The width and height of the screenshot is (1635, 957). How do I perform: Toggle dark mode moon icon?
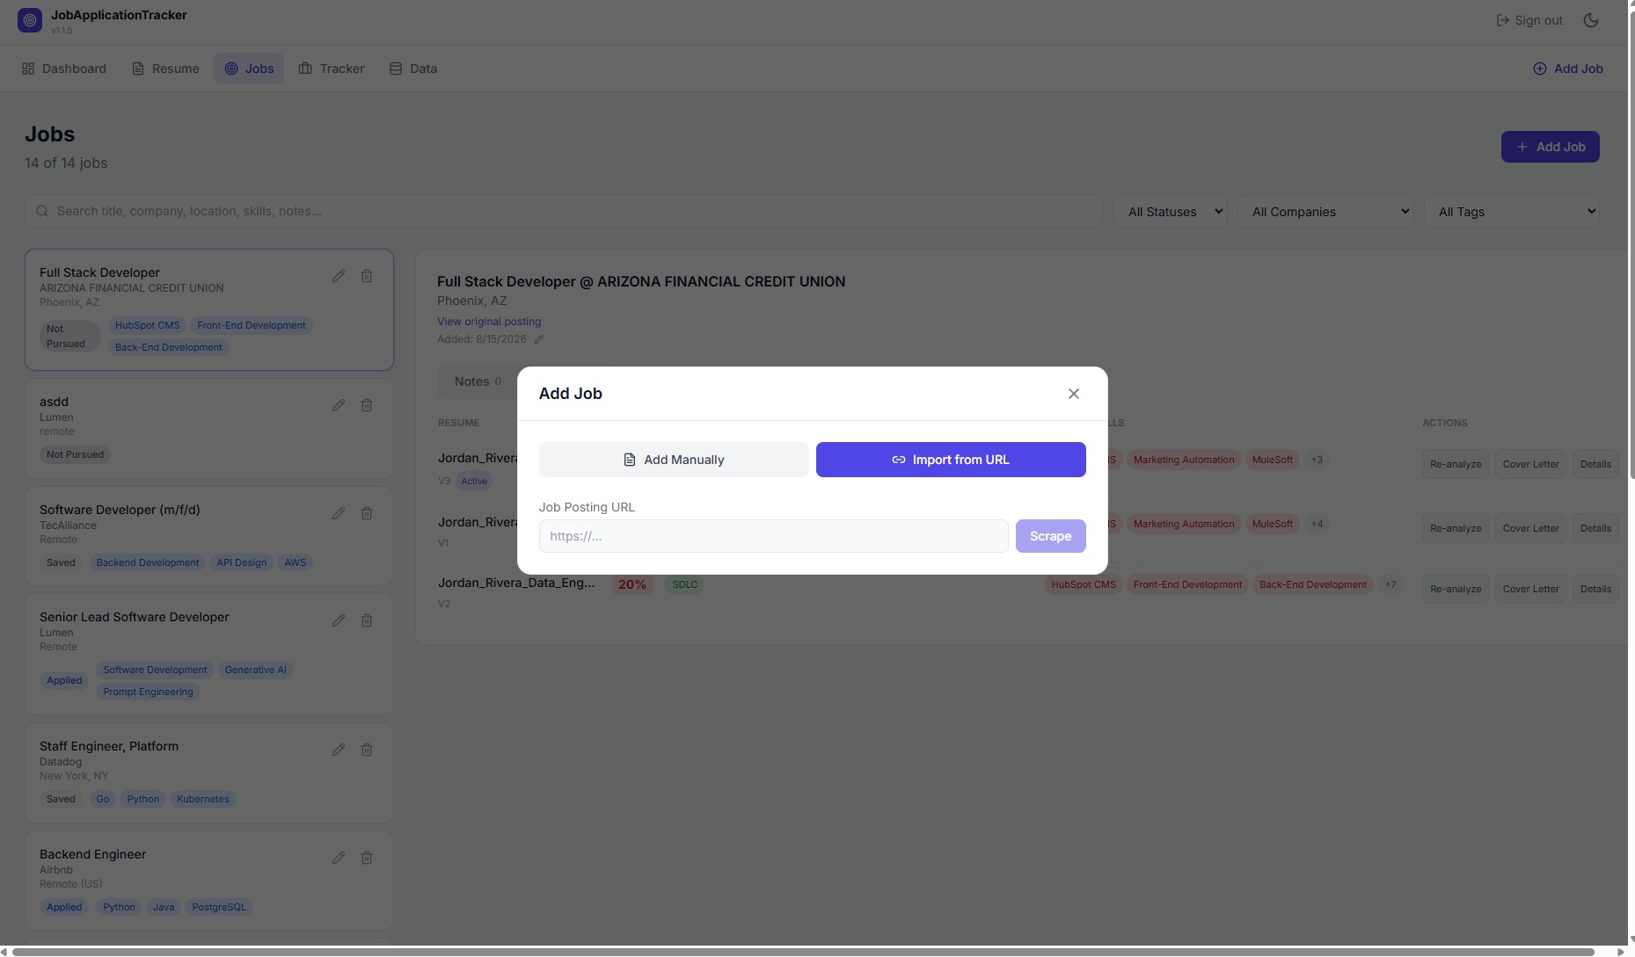1590,20
